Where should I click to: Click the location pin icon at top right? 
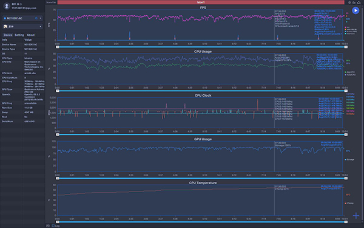point(349,2)
